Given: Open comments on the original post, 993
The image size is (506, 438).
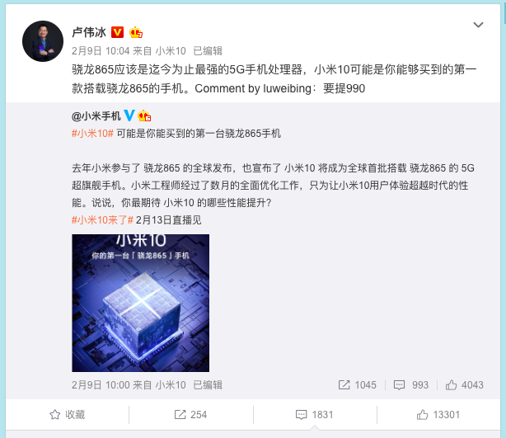Looking at the screenshot, I should coord(411,384).
